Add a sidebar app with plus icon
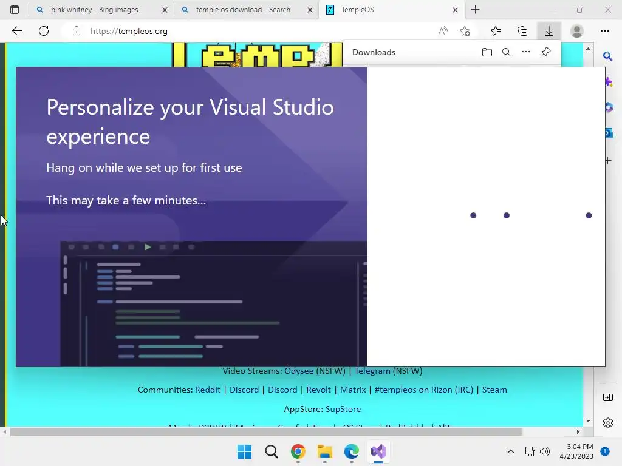 pyautogui.click(x=608, y=160)
